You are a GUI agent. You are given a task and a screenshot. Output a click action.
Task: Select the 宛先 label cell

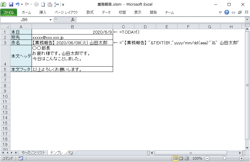point(21,37)
